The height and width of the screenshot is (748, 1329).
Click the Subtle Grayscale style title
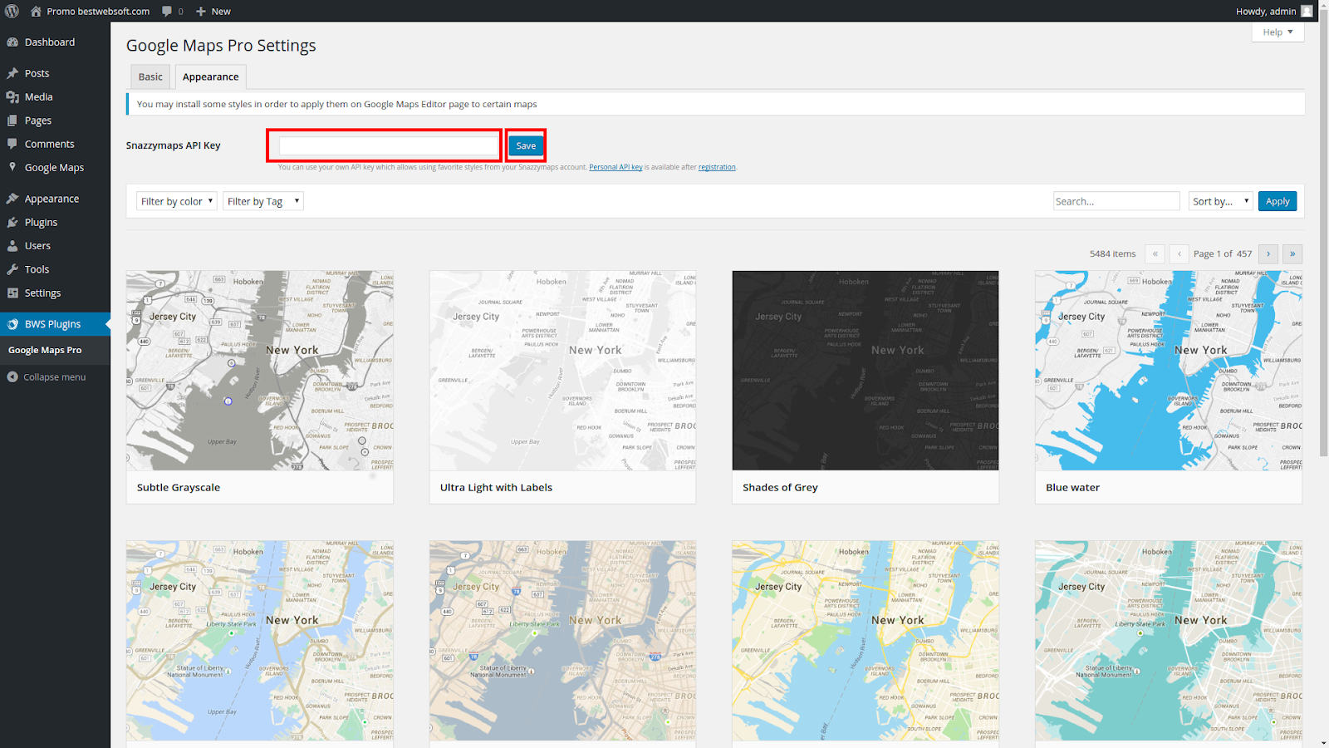click(179, 487)
